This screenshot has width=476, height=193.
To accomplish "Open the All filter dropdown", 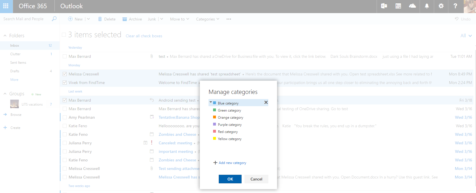I will [x=466, y=36].
